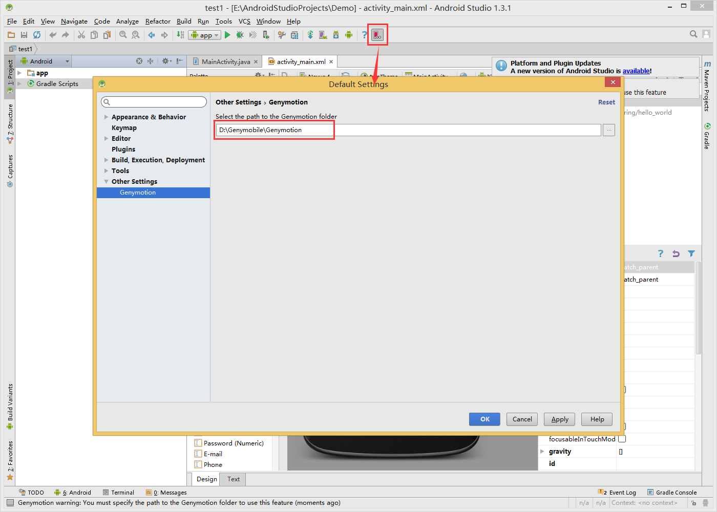This screenshot has width=717, height=512.
Task: Expand the Editor settings node
Action: tap(107, 139)
